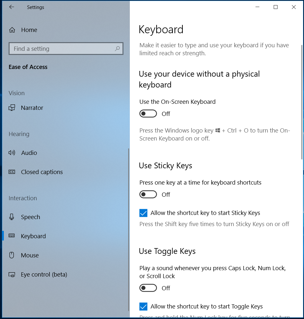
Task: Uncheck the Toggle Keys shortcut key checkbox
Action: pyautogui.click(x=144, y=307)
